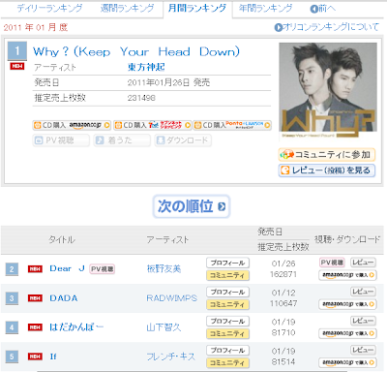The image size is (387, 372).
Task: Open the Why? album cover image
Action: [328, 91]
